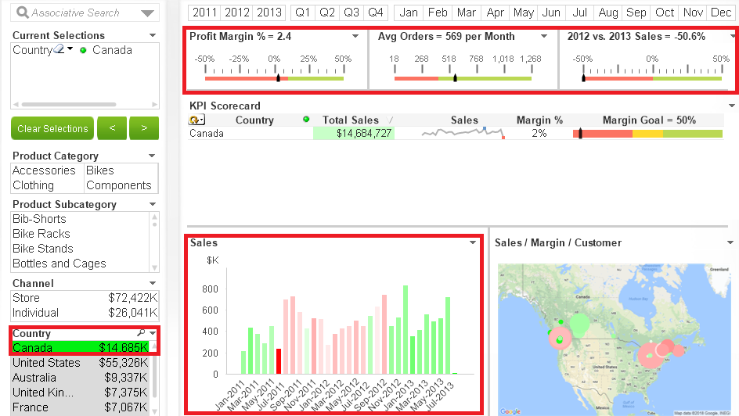The height and width of the screenshot is (416, 739).
Task: Filter by month Aug
Action: pos(608,13)
